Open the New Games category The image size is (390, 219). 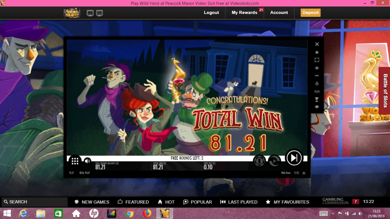[x=92, y=202]
